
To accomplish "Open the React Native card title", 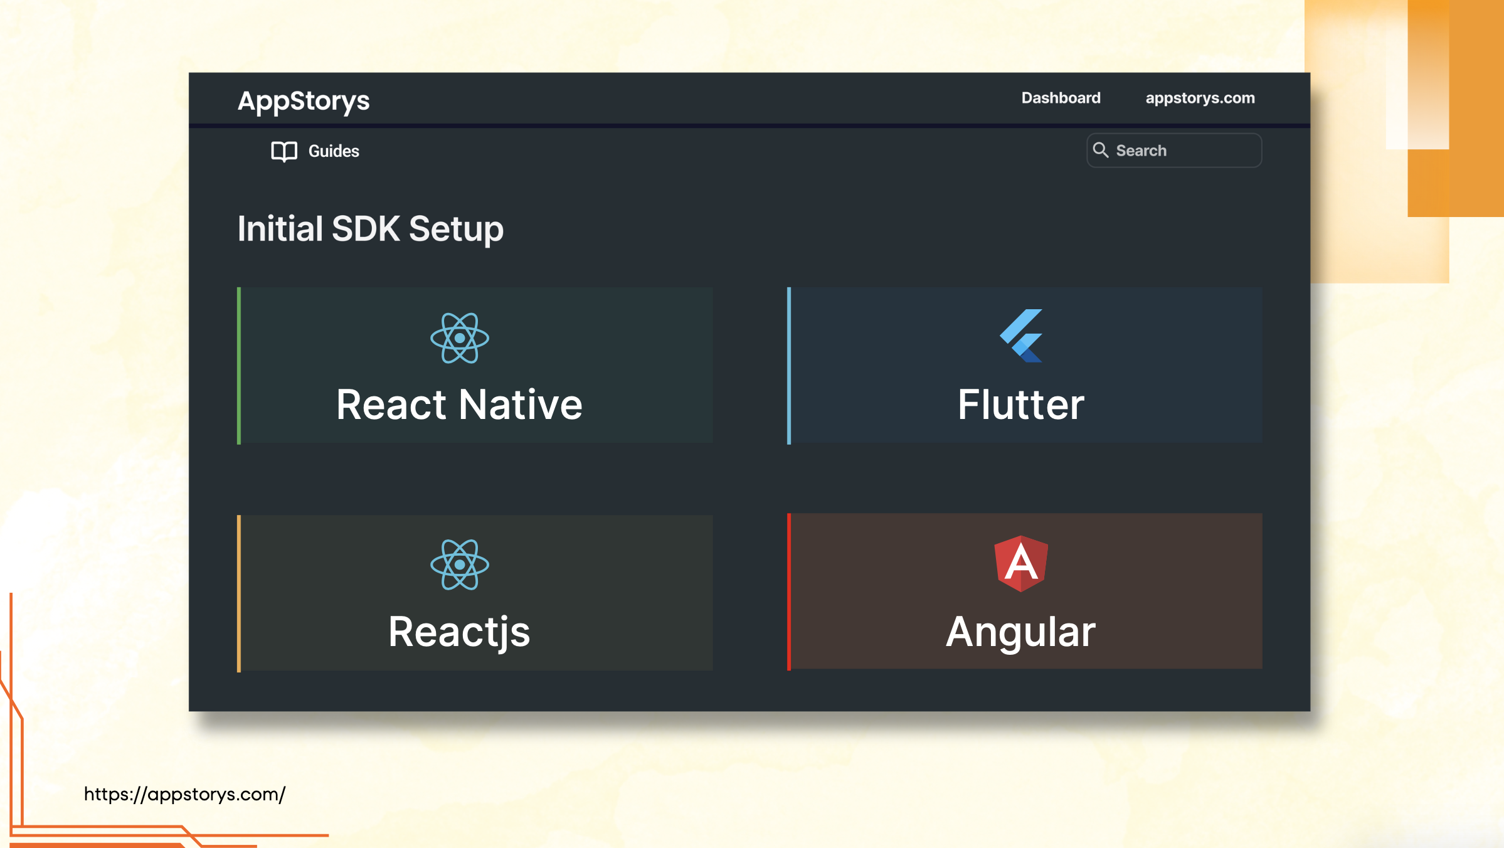I will tap(459, 405).
